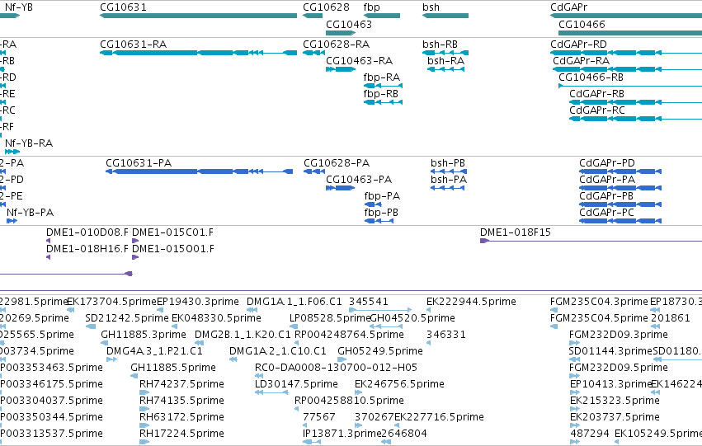Click EST FGM235C04.3prime
702x446 pixels.
point(553,310)
